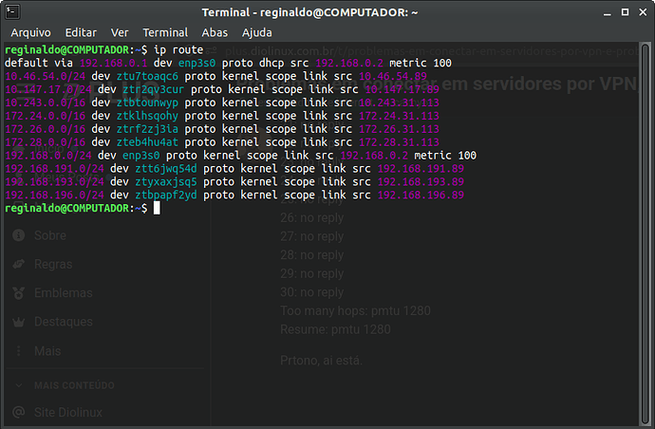Click the default gateway 192.168.0.1
655x429 pixels.
pos(113,63)
